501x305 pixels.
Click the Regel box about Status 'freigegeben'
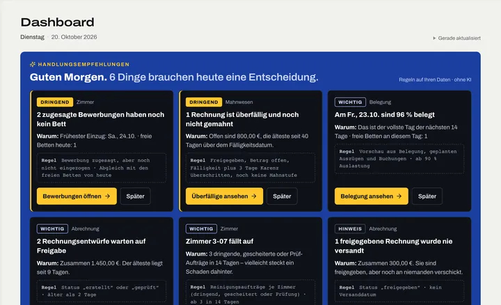[399, 291]
